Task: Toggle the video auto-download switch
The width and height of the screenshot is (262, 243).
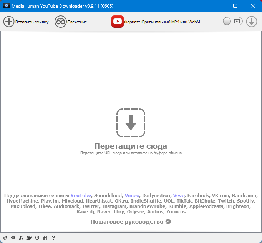Action: [232, 22]
